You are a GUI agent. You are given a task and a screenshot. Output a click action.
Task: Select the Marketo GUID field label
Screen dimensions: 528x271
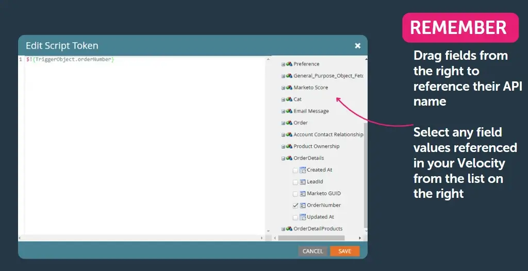[x=324, y=194]
